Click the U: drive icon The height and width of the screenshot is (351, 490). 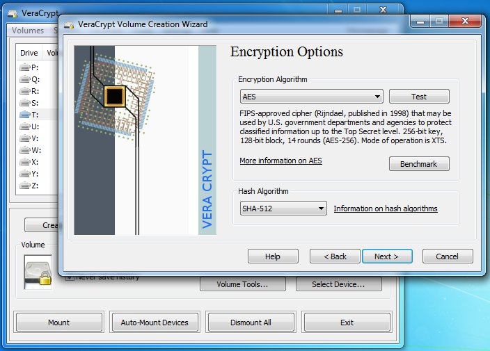[24, 126]
